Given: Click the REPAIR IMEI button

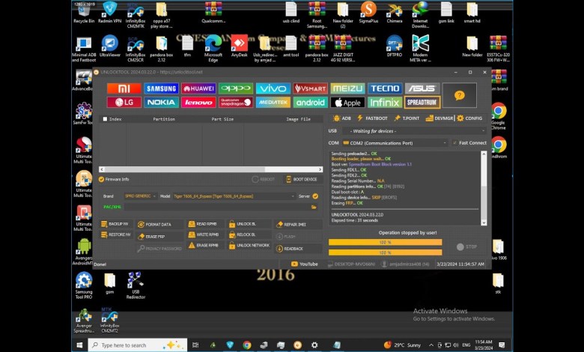Looking at the screenshot, I should click(x=298, y=224).
